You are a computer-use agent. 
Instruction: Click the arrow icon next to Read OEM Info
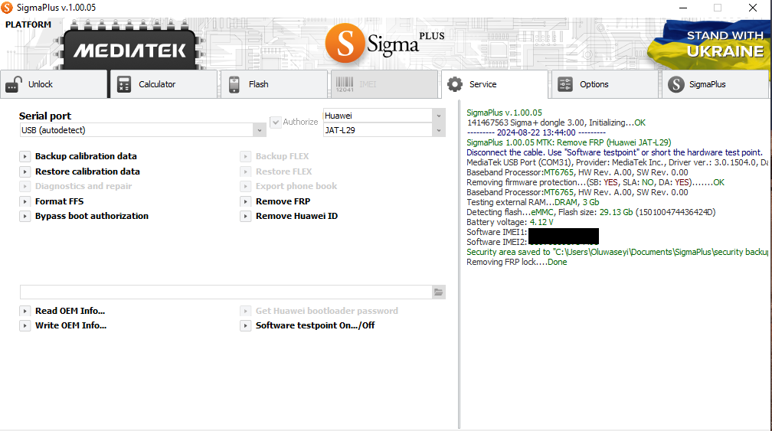click(25, 311)
